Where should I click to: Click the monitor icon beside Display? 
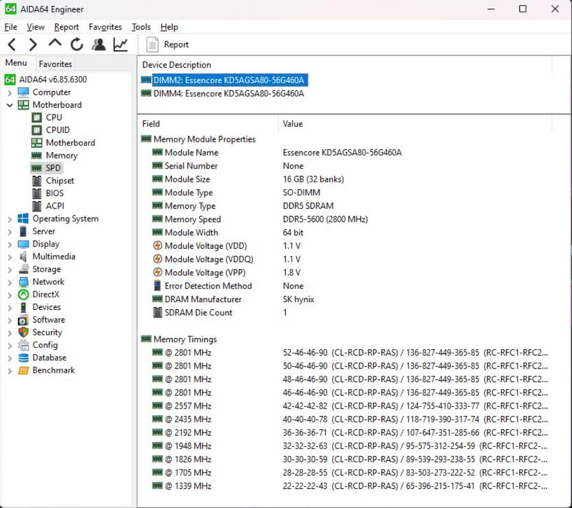tap(23, 244)
